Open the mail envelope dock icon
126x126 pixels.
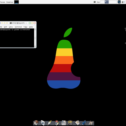point(77,123)
